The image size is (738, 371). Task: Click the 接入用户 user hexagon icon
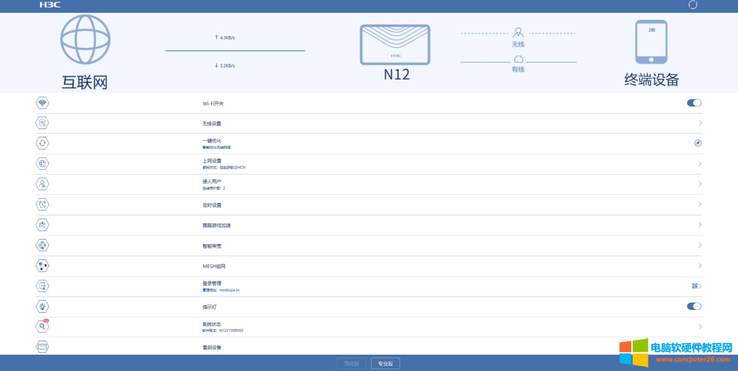click(41, 184)
